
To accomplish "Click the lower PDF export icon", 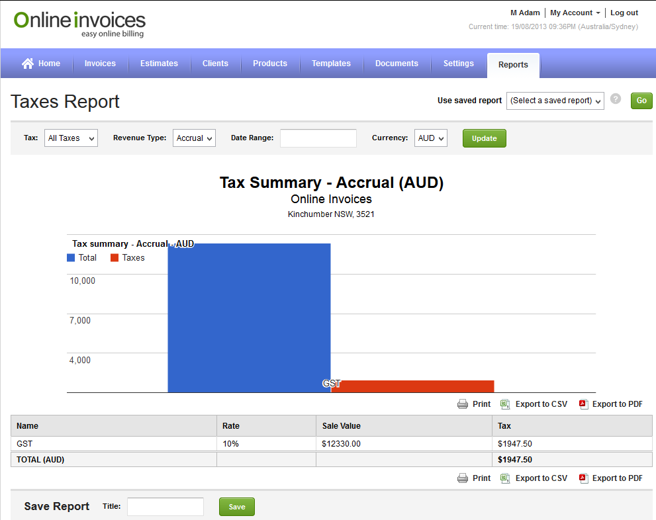I will point(583,478).
